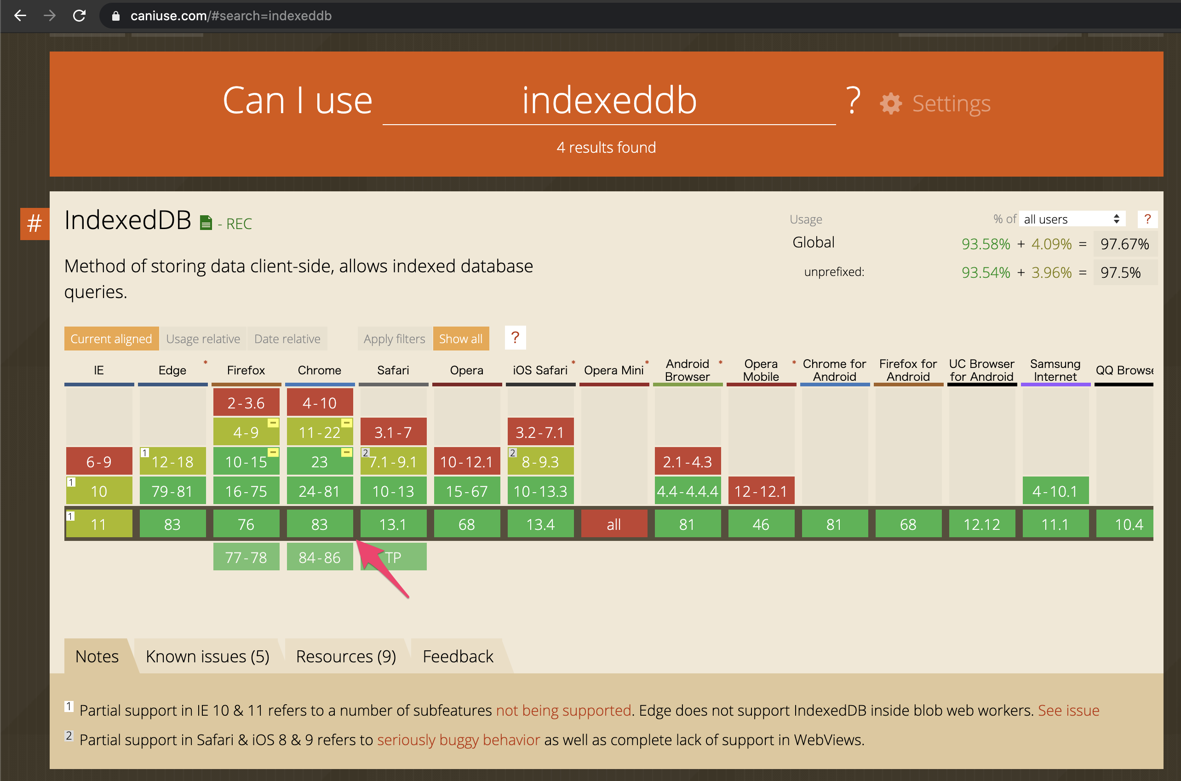This screenshot has height=781, width=1181.
Task: Open the Notes tab
Action: pos(97,656)
